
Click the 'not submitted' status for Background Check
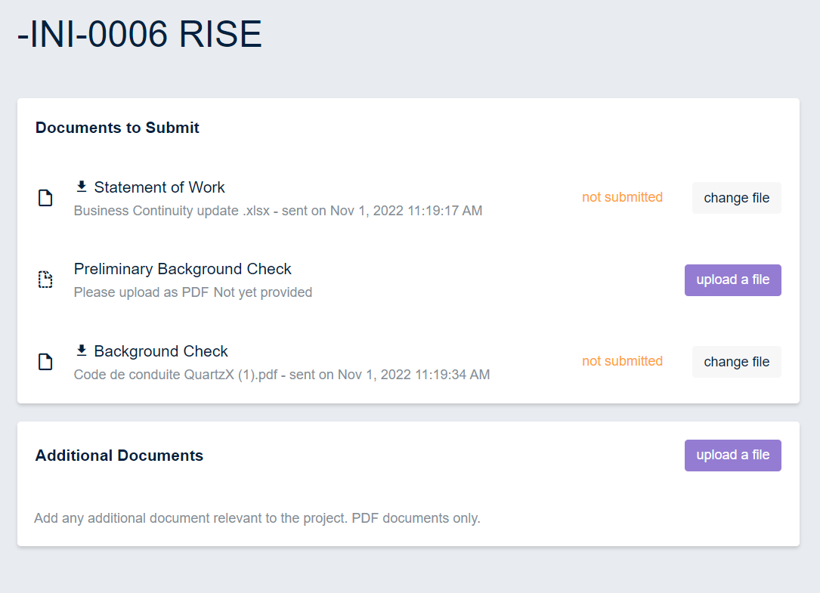[622, 361]
